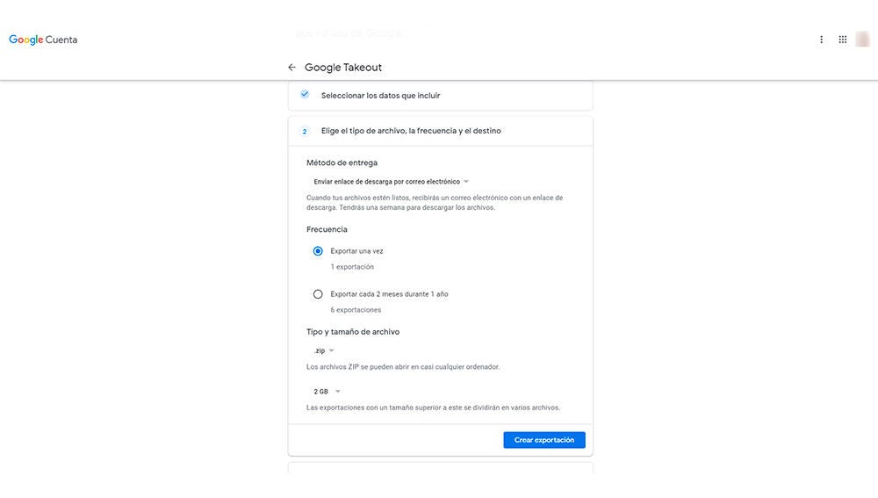This screenshot has height=498, width=878.
Task: Click the Las exportaciones con un tamaño note
Action: pyautogui.click(x=433, y=408)
